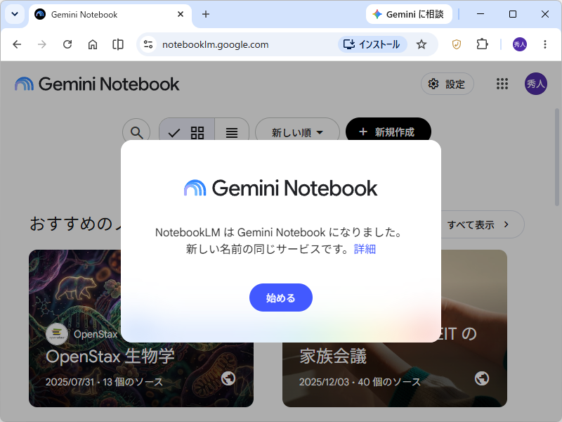
Task: Click the page vertical scrollbar
Action: pos(557,158)
